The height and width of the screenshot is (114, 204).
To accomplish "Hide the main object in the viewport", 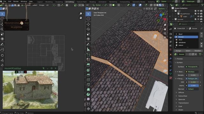I will (198, 16).
